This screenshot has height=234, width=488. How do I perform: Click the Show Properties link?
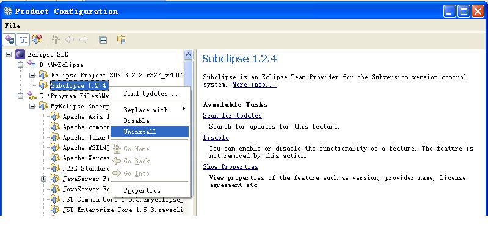coord(230,166)
